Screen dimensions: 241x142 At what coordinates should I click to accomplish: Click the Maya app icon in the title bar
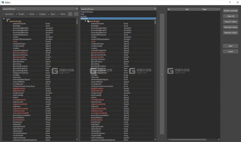point(3,2)
